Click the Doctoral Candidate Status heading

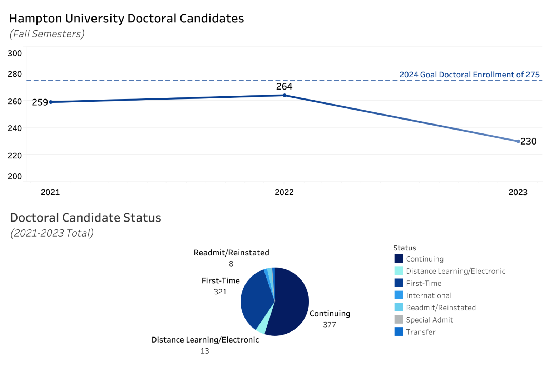pyautogui.click(x=86, y=218)
